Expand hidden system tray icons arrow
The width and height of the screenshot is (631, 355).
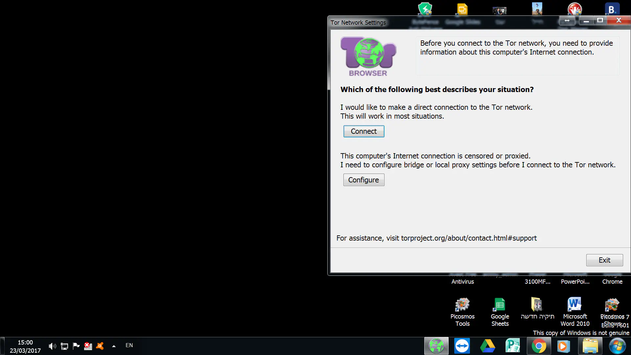114,346
